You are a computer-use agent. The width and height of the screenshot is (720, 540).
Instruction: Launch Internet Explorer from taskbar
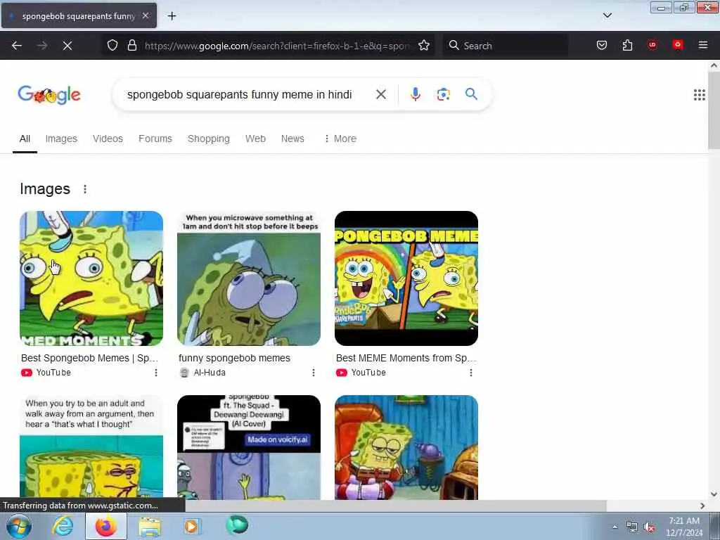tap(63, 526)
